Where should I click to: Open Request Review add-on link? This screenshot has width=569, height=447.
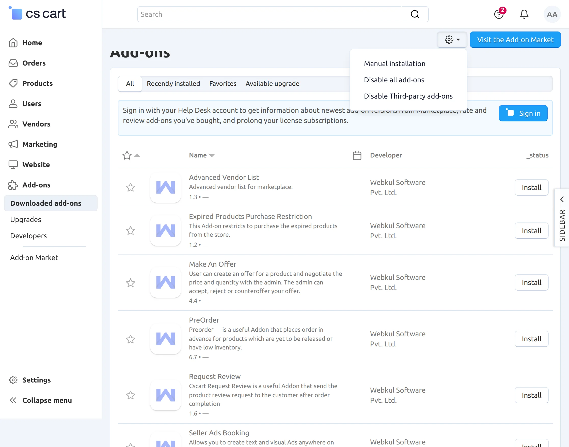click(215, 376)
